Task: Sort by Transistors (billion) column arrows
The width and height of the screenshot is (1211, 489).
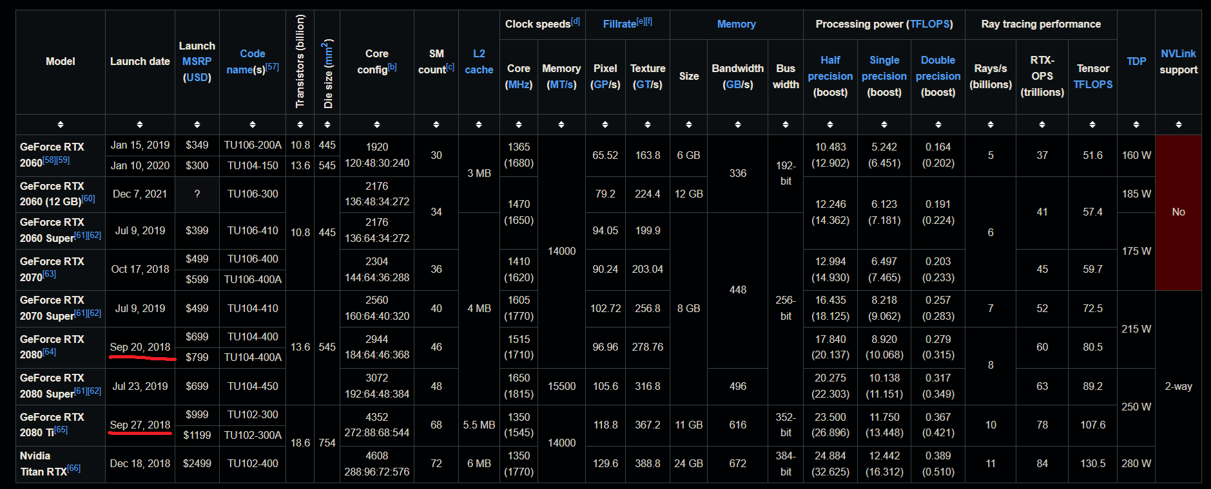Action: 300,124
